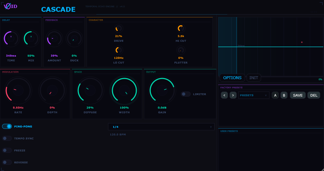Click the DRIVE knob in Character
The height and width of the screenshot is (171, 324).
click(x=119, y=28)
